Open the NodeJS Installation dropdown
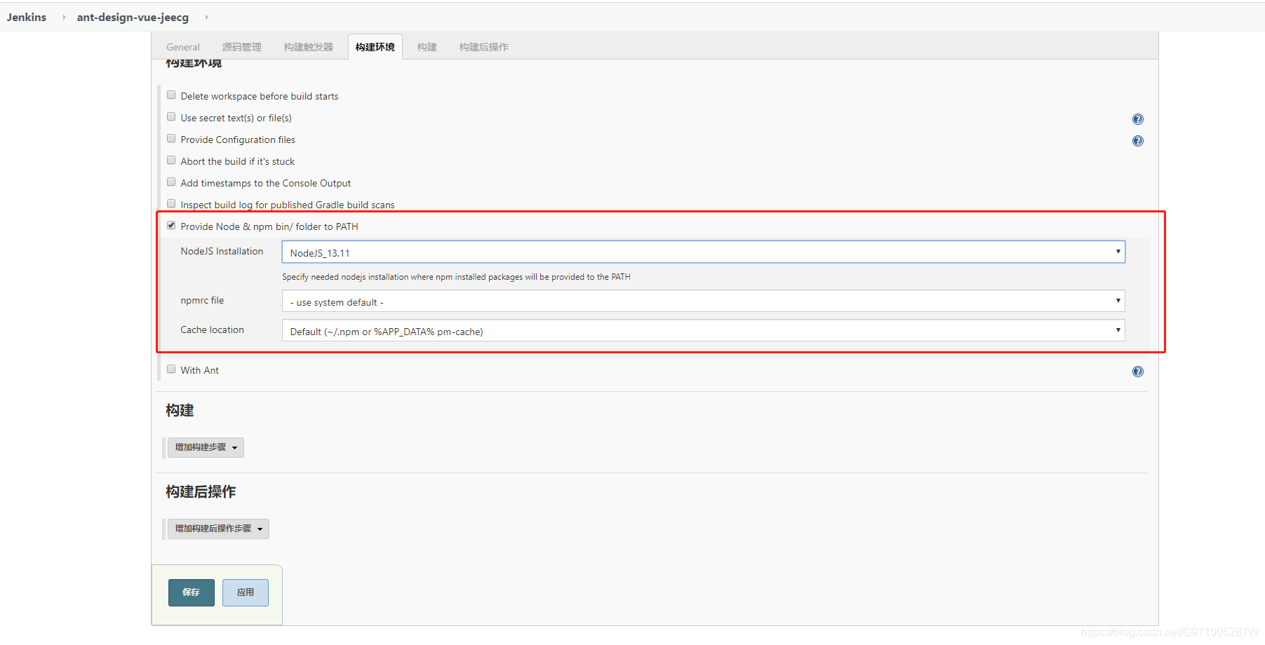This screenshot has height=645, width=1265. pos(1118,252)
